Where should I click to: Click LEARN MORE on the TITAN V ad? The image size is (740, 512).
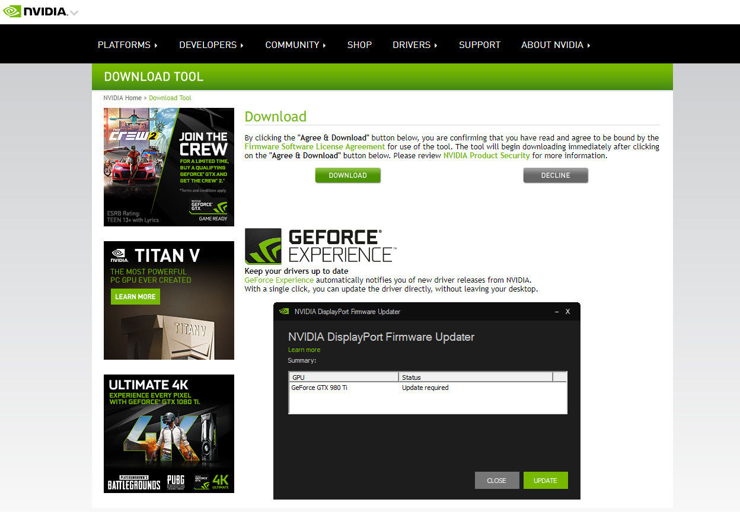click(135, 296)
